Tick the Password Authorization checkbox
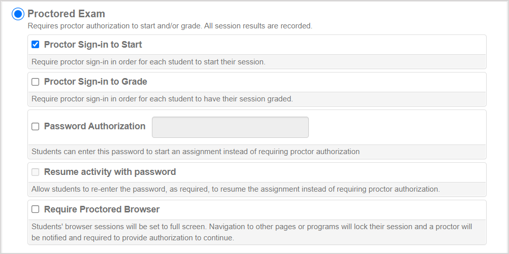509x254 pixels. (x=36, y=127)
